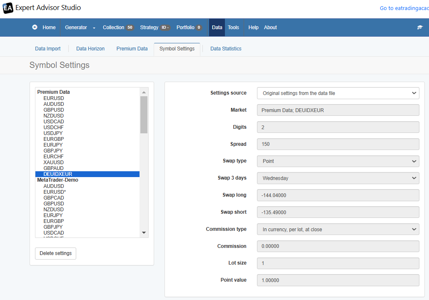Screen dimensions: 429x300
Task: Open the Help menu item
Action: click(x=253, y=27)
